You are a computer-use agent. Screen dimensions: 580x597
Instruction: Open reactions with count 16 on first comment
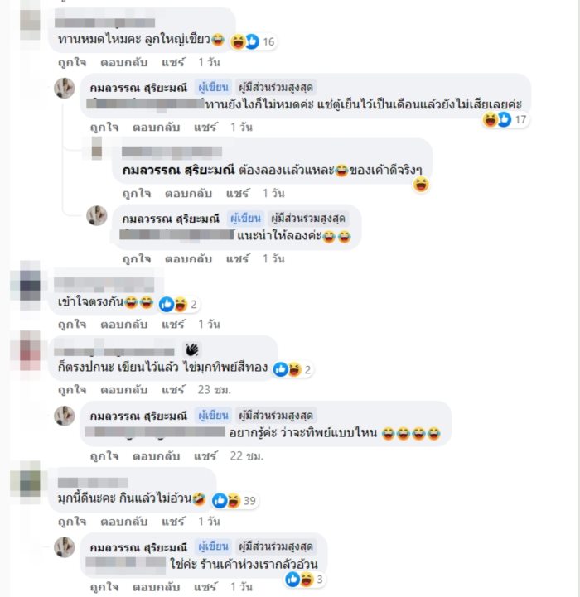[x=253, y=41]
